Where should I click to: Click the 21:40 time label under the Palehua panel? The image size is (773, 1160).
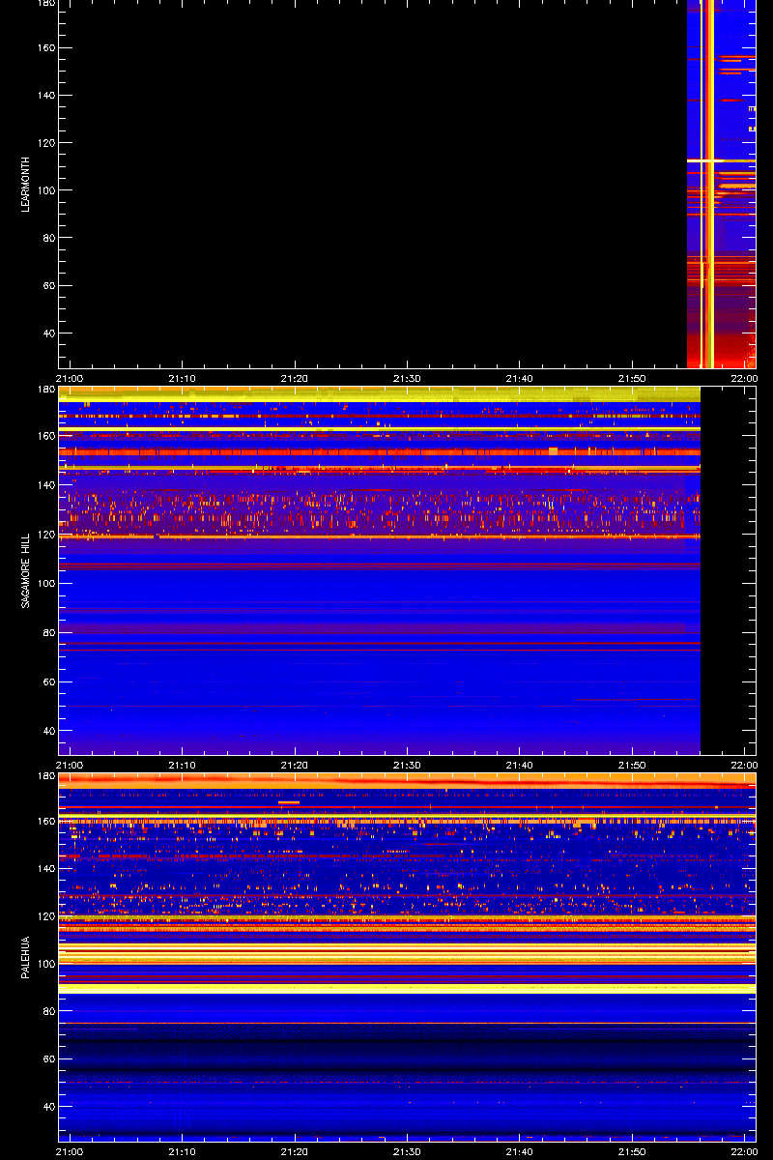click(x=520, y=1151)
